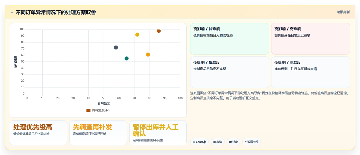This screenshot has height=155, width=360.
Task: Click 定制商品且信息不完整 in the quadrant card
Action: pos(210,69)
